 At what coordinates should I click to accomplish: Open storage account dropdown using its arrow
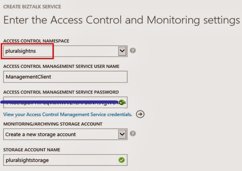(x=122, y=134)
